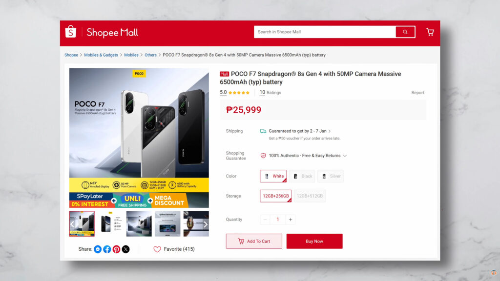
Task: Choose the 12GB+512GB storage option
Action: click(310, 196)
